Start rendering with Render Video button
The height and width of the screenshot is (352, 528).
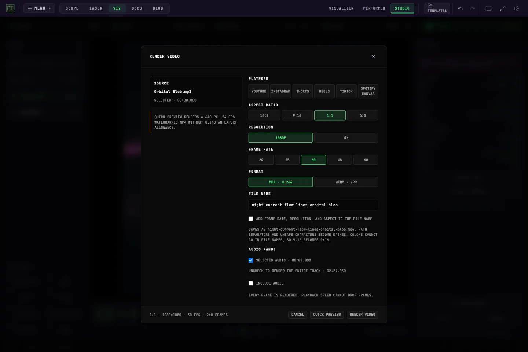[x=363, y=315]
